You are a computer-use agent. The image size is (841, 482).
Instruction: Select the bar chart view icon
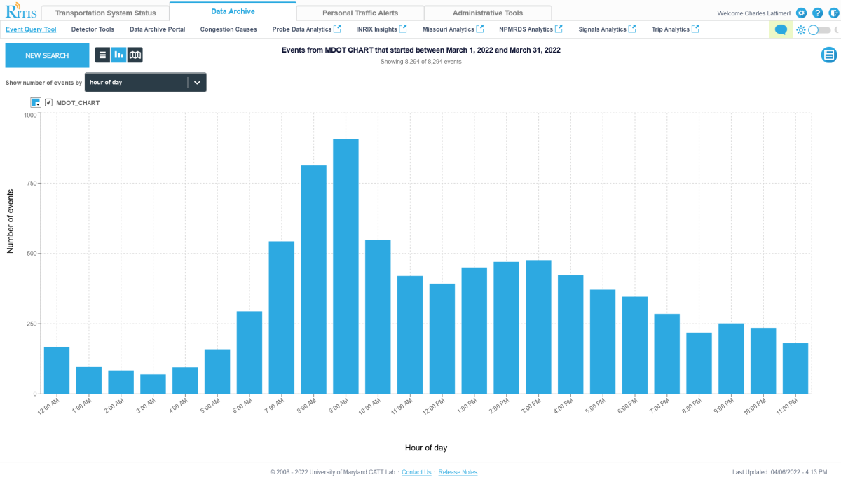tap(118, 55)
